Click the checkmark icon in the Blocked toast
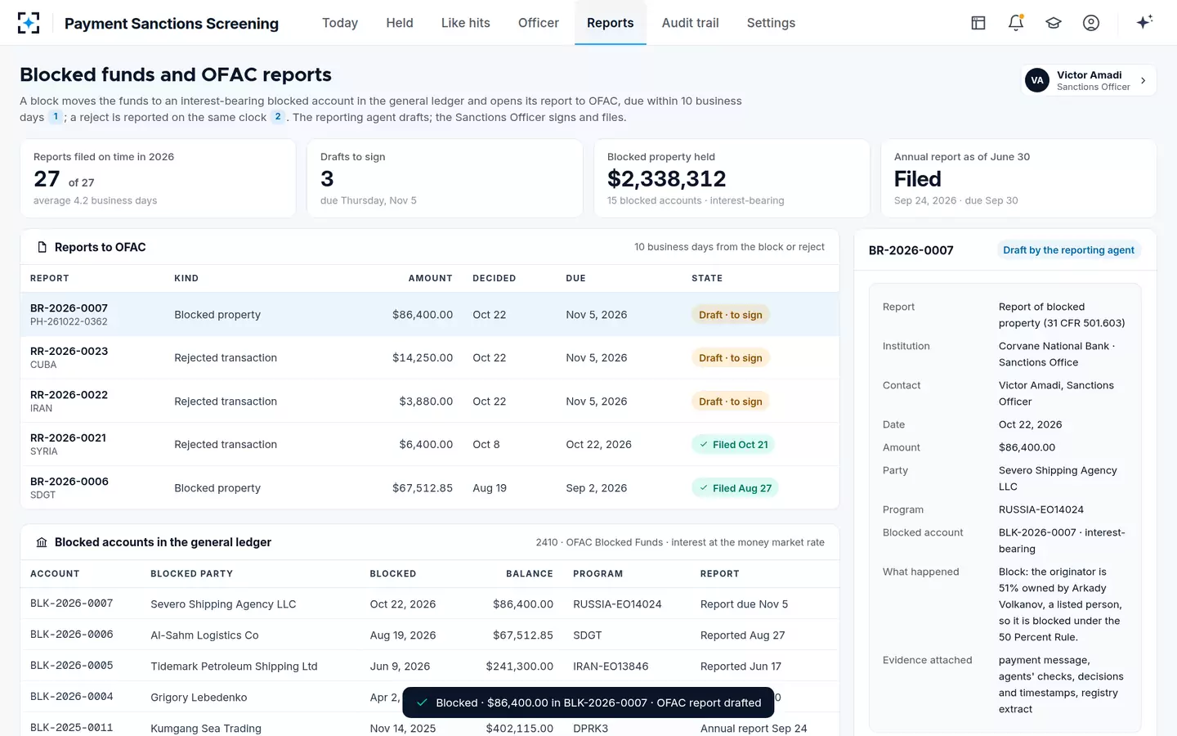Viewport: 1177px width, 736px height. (x=422, y=702)
